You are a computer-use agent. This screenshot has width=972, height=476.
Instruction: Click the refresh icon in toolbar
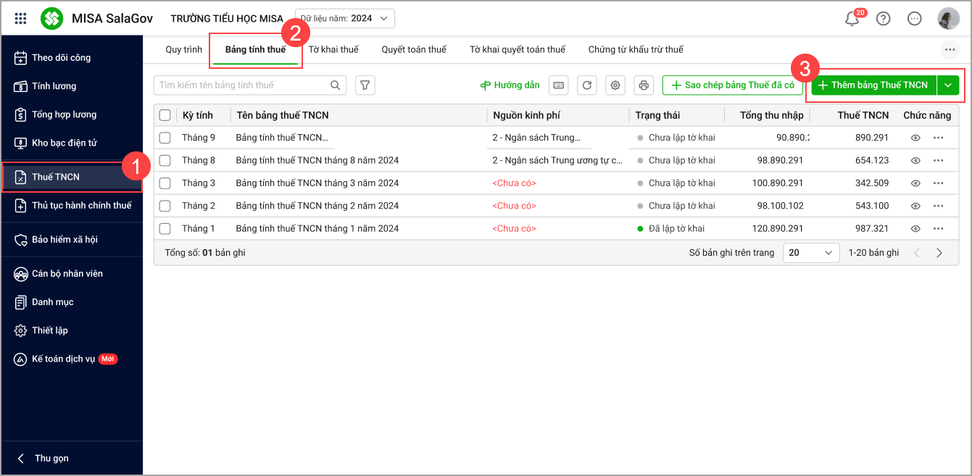coord(587,85)
